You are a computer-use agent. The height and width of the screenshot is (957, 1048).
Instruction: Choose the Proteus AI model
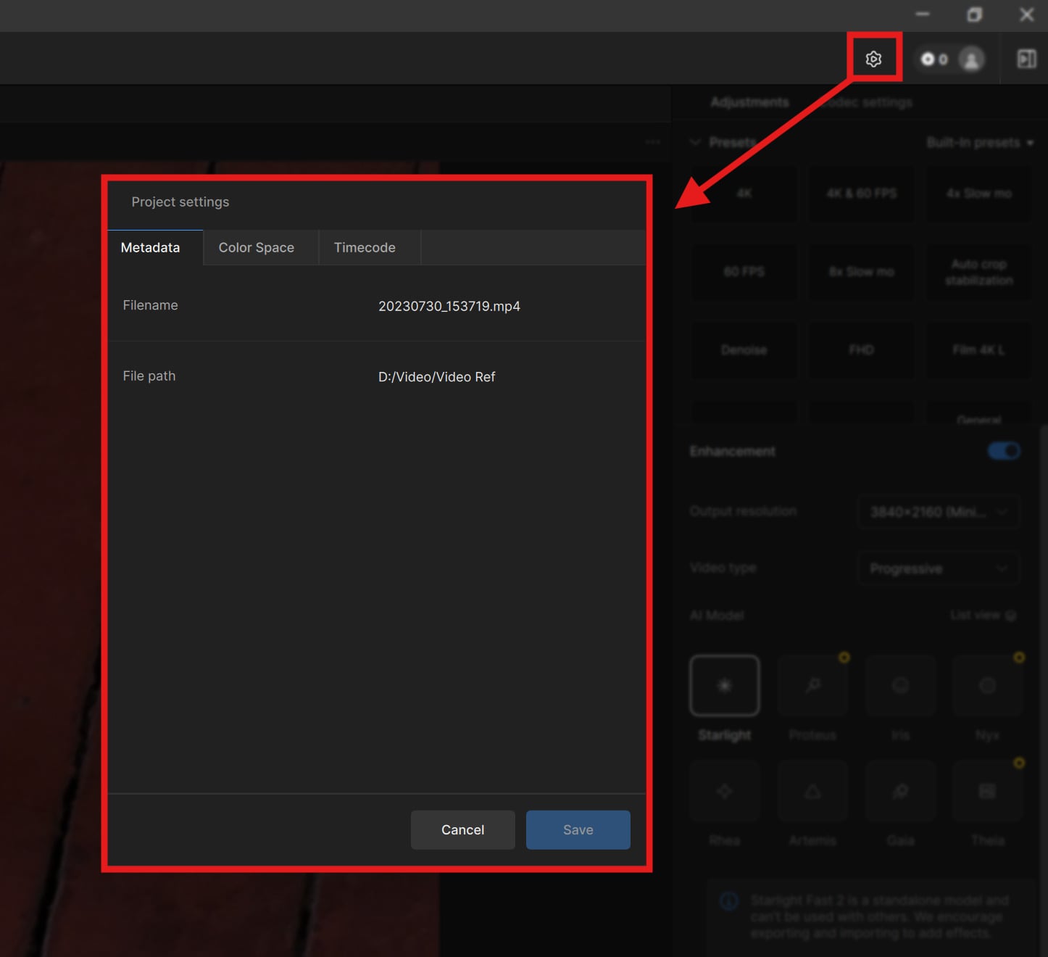[x=812, y=685]
